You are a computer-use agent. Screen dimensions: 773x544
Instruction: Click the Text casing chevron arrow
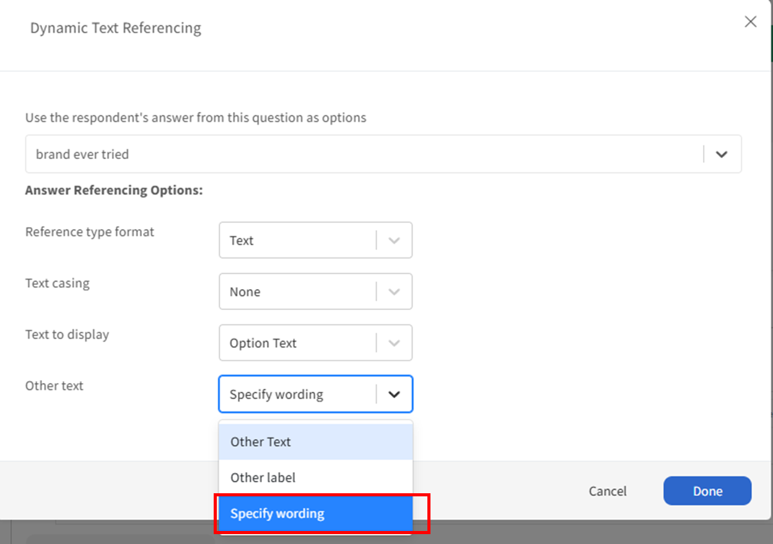click(394, 291)
